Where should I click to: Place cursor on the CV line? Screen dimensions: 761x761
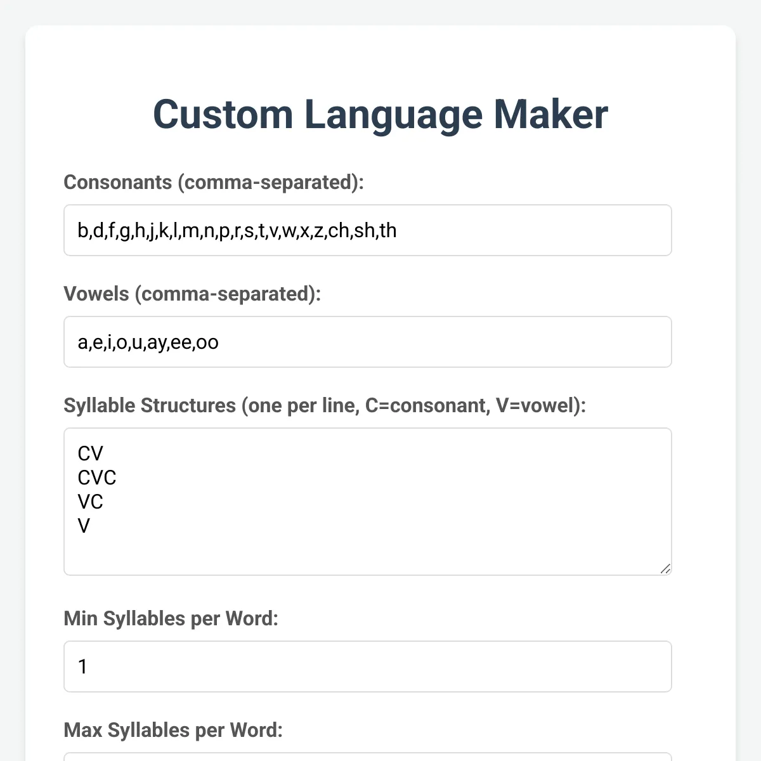[90, 453]
